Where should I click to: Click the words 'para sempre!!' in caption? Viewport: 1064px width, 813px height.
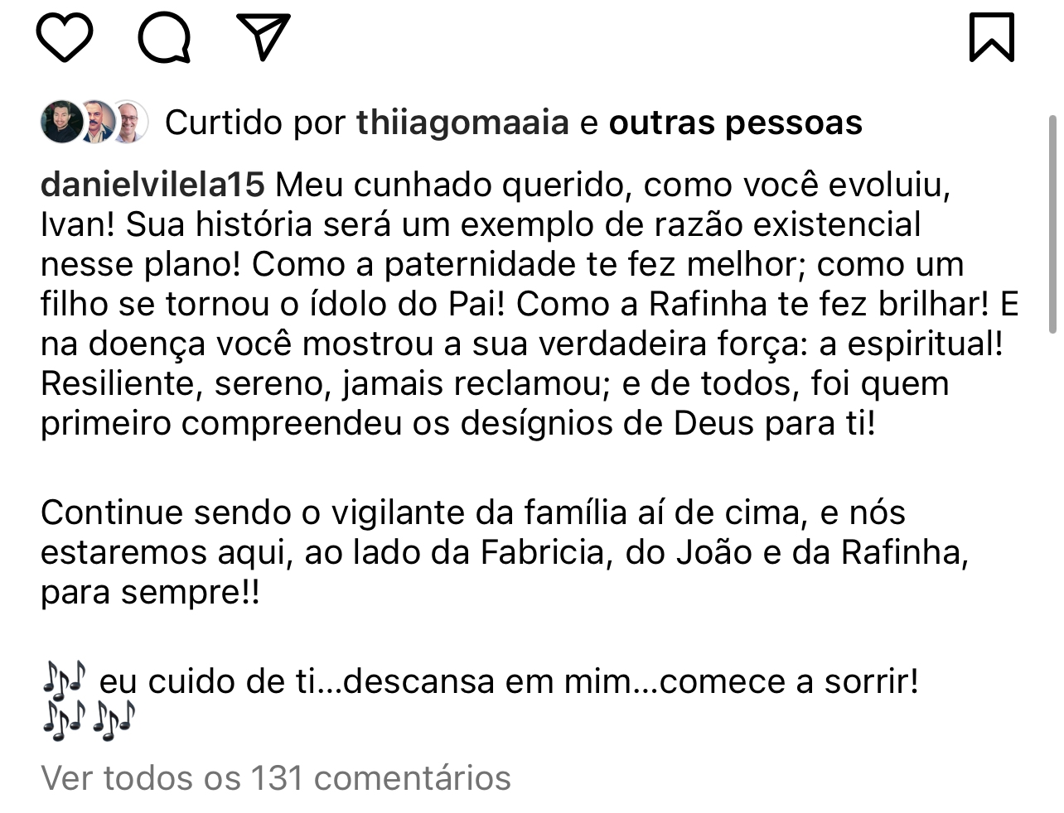(x=150, y=593)
